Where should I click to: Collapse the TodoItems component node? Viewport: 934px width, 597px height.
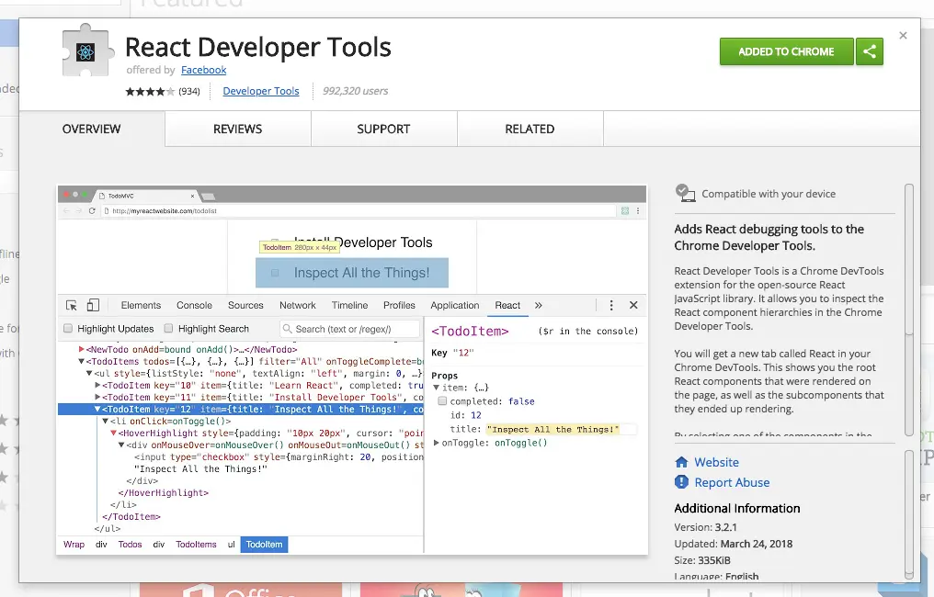point(82,361)
